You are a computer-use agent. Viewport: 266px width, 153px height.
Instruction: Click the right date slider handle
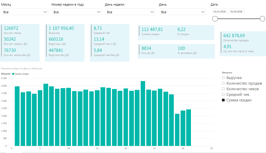[262, 19]
